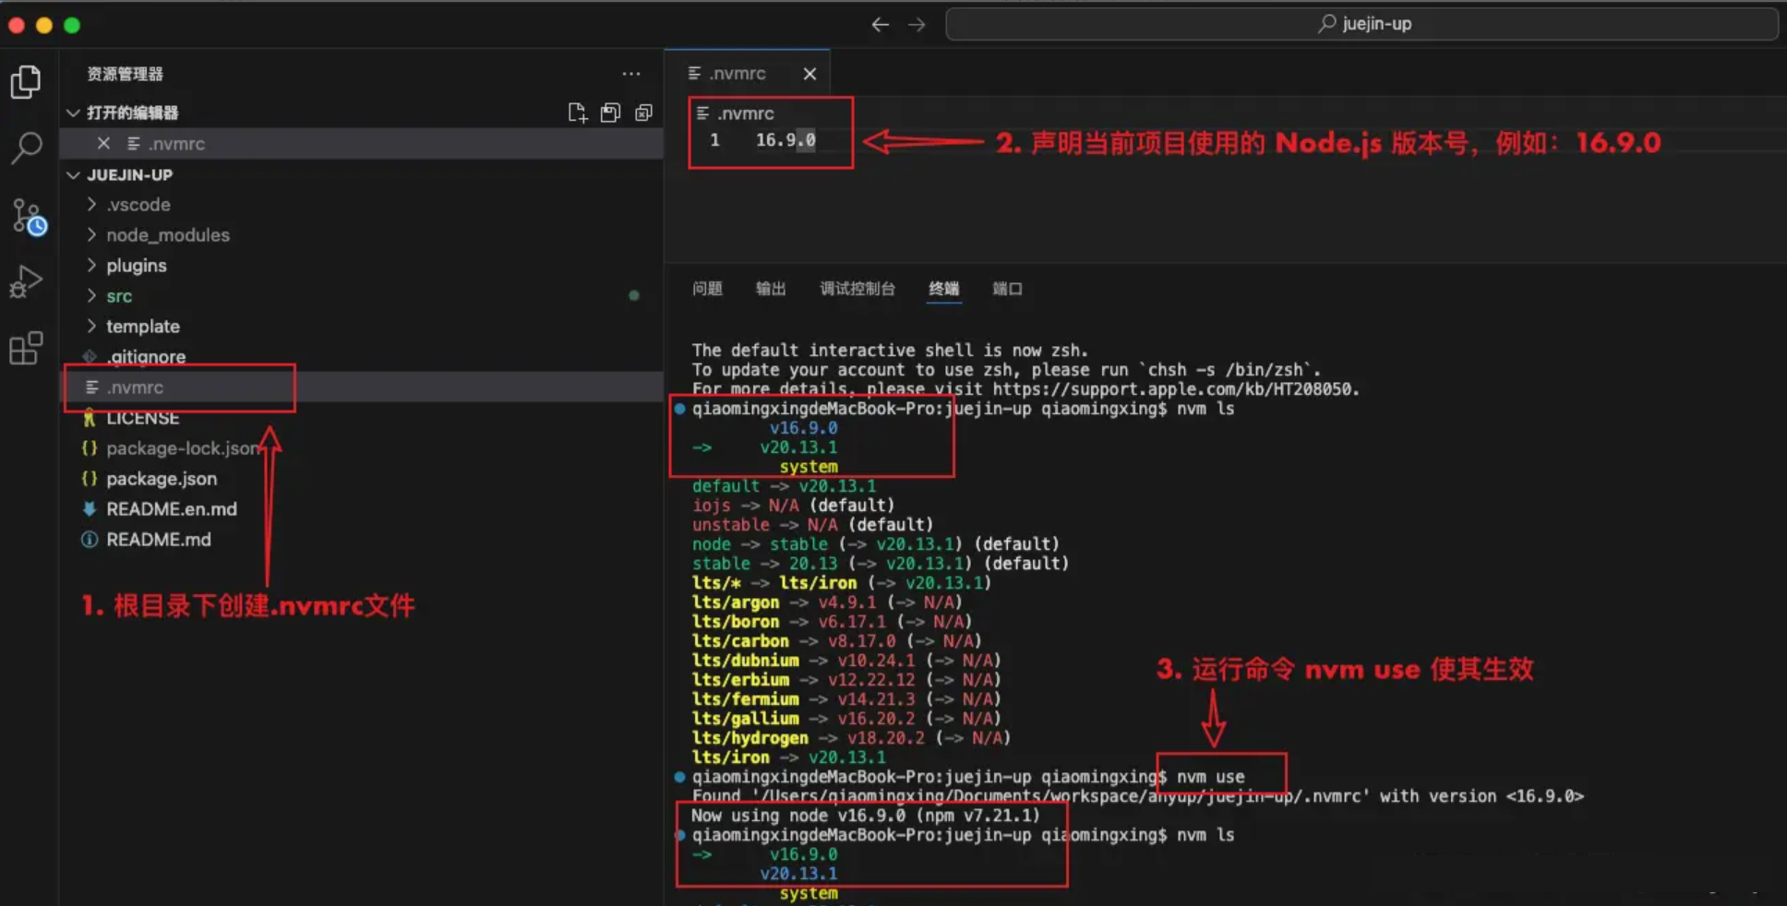Switch to the 终端 panel tab
Viewport: 1787px width, 906px height.
pyautogui.click(x=943, y=289)
